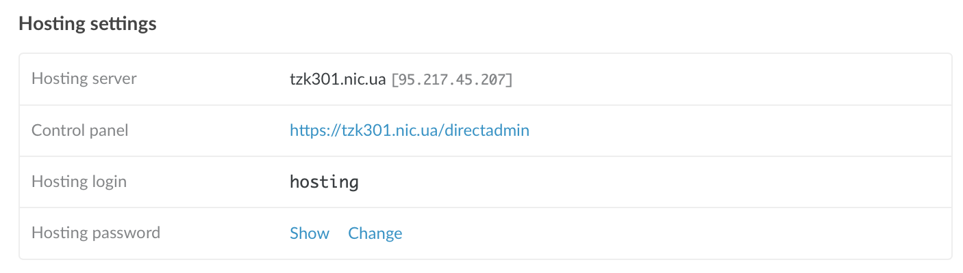963x273 pixels.
Task: Change the hosting password
Action: click(375, 233)
